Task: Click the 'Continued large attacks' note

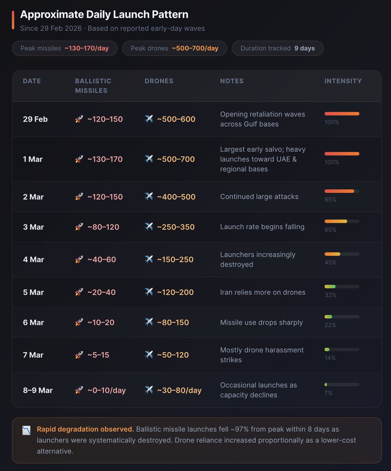Action: 259,197
